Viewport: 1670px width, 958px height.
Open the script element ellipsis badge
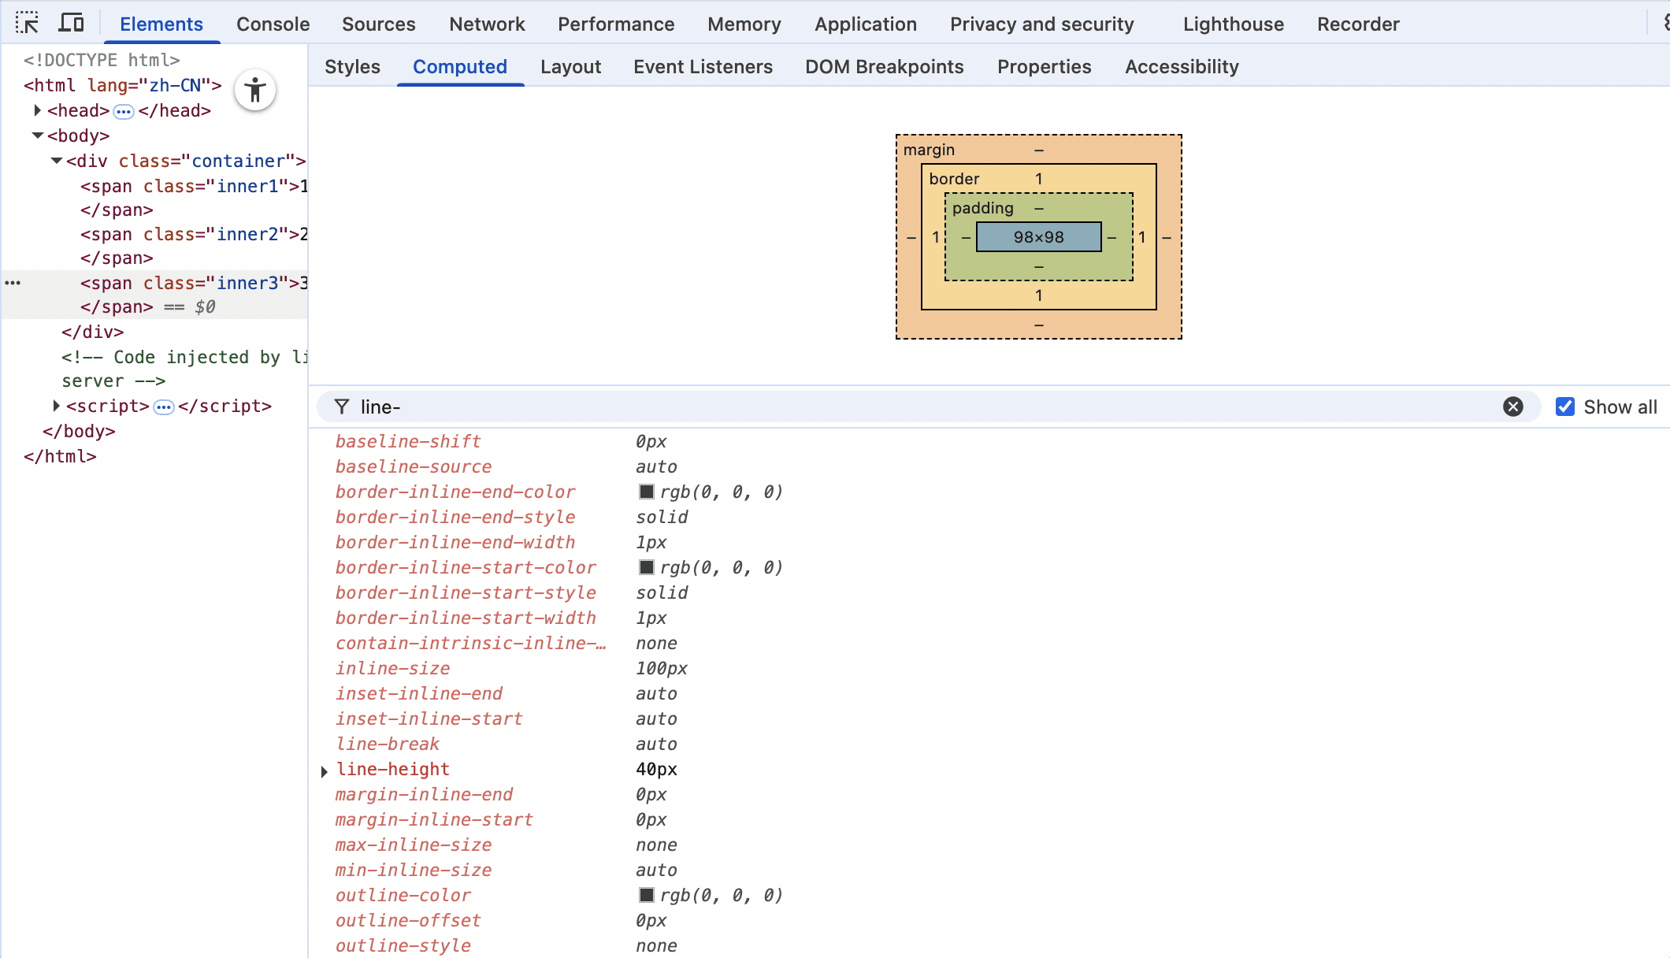tap(163, 407)
